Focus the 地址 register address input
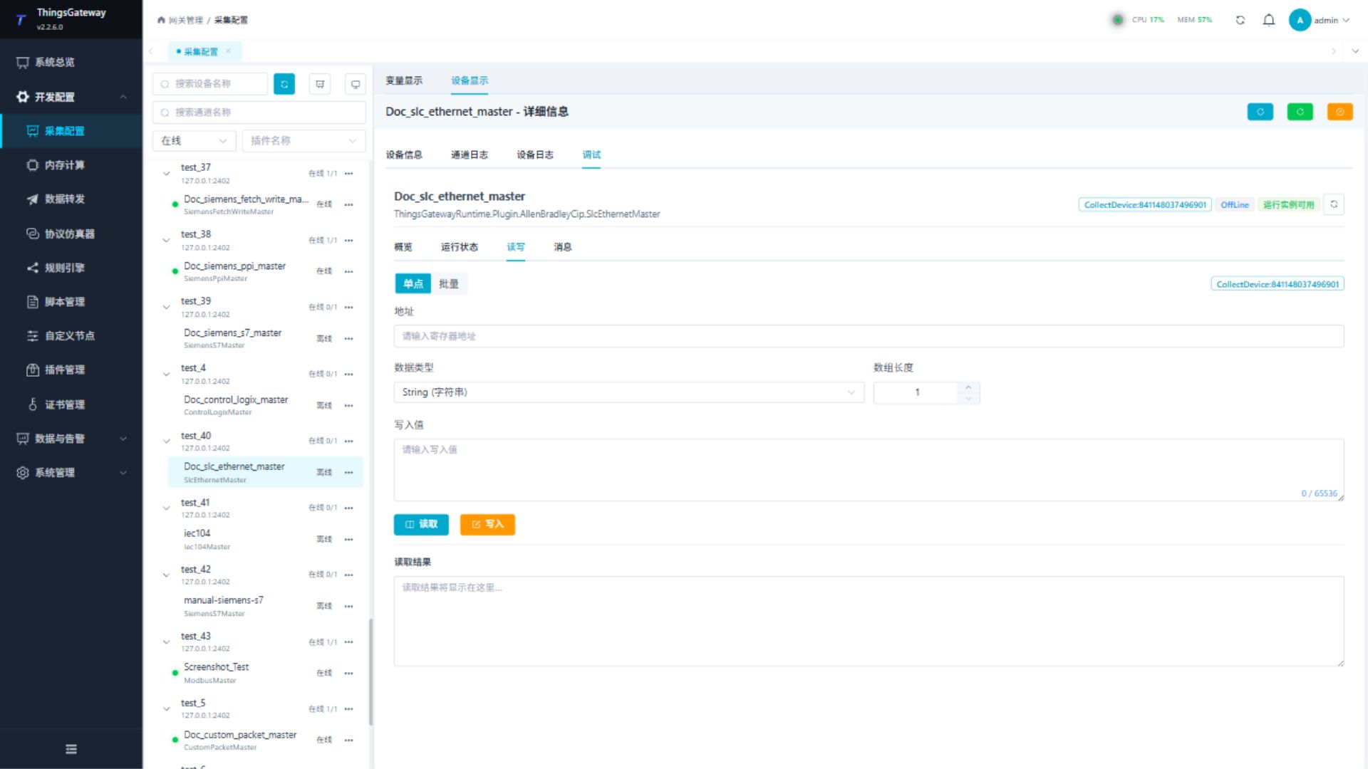Screen dimensions: 1368x769 coord(869,336)
